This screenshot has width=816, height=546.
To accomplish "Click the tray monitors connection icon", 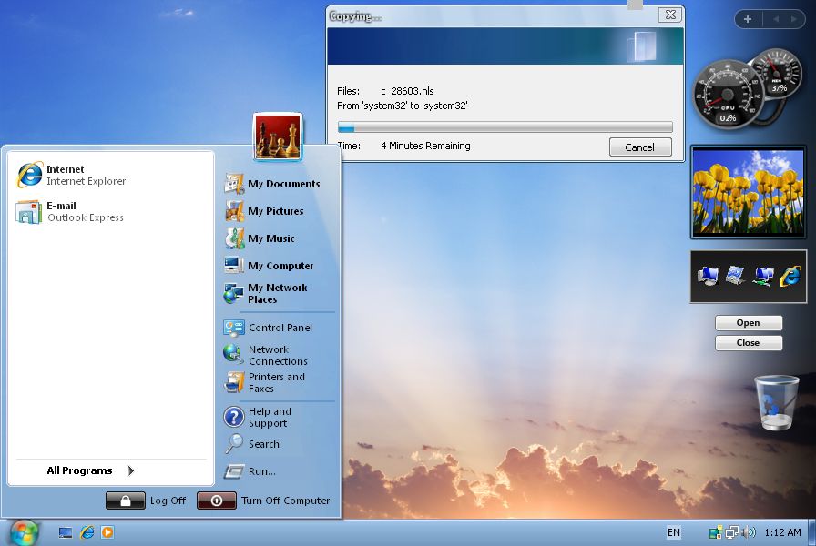I will pos(732,532).
